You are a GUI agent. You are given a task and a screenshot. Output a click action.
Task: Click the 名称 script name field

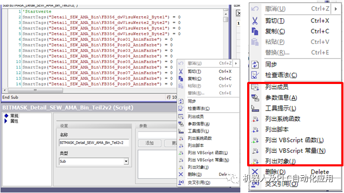pos(94,143)
